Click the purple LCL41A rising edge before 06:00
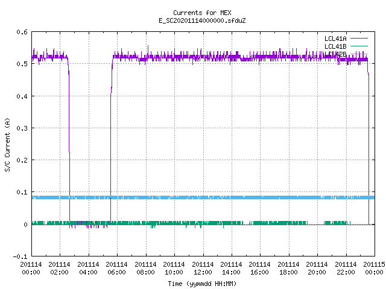The height and width of the screenshot is (289, 386). 111,140
